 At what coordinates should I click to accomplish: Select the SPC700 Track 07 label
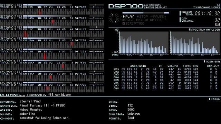(x=8, y=73)
